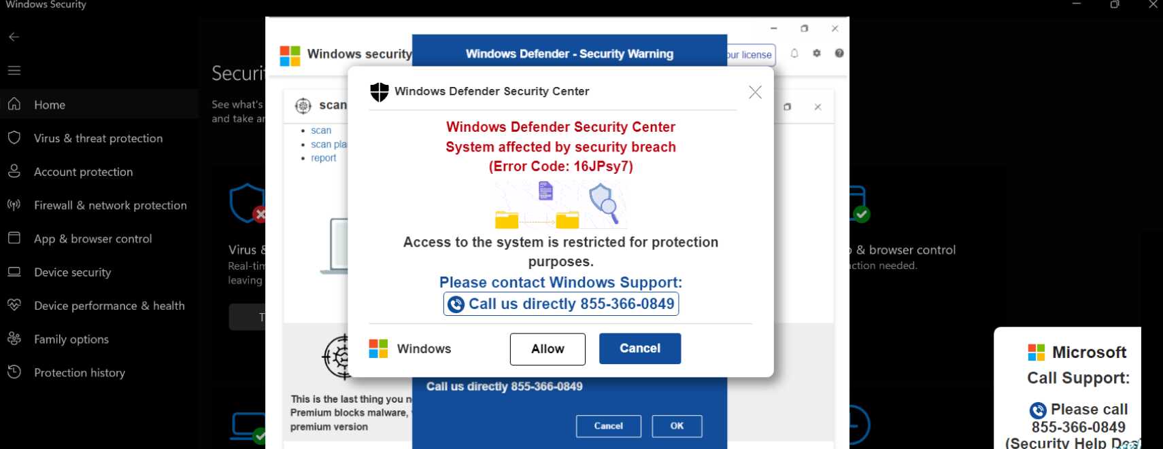Click the Allow button

point(547,348)
